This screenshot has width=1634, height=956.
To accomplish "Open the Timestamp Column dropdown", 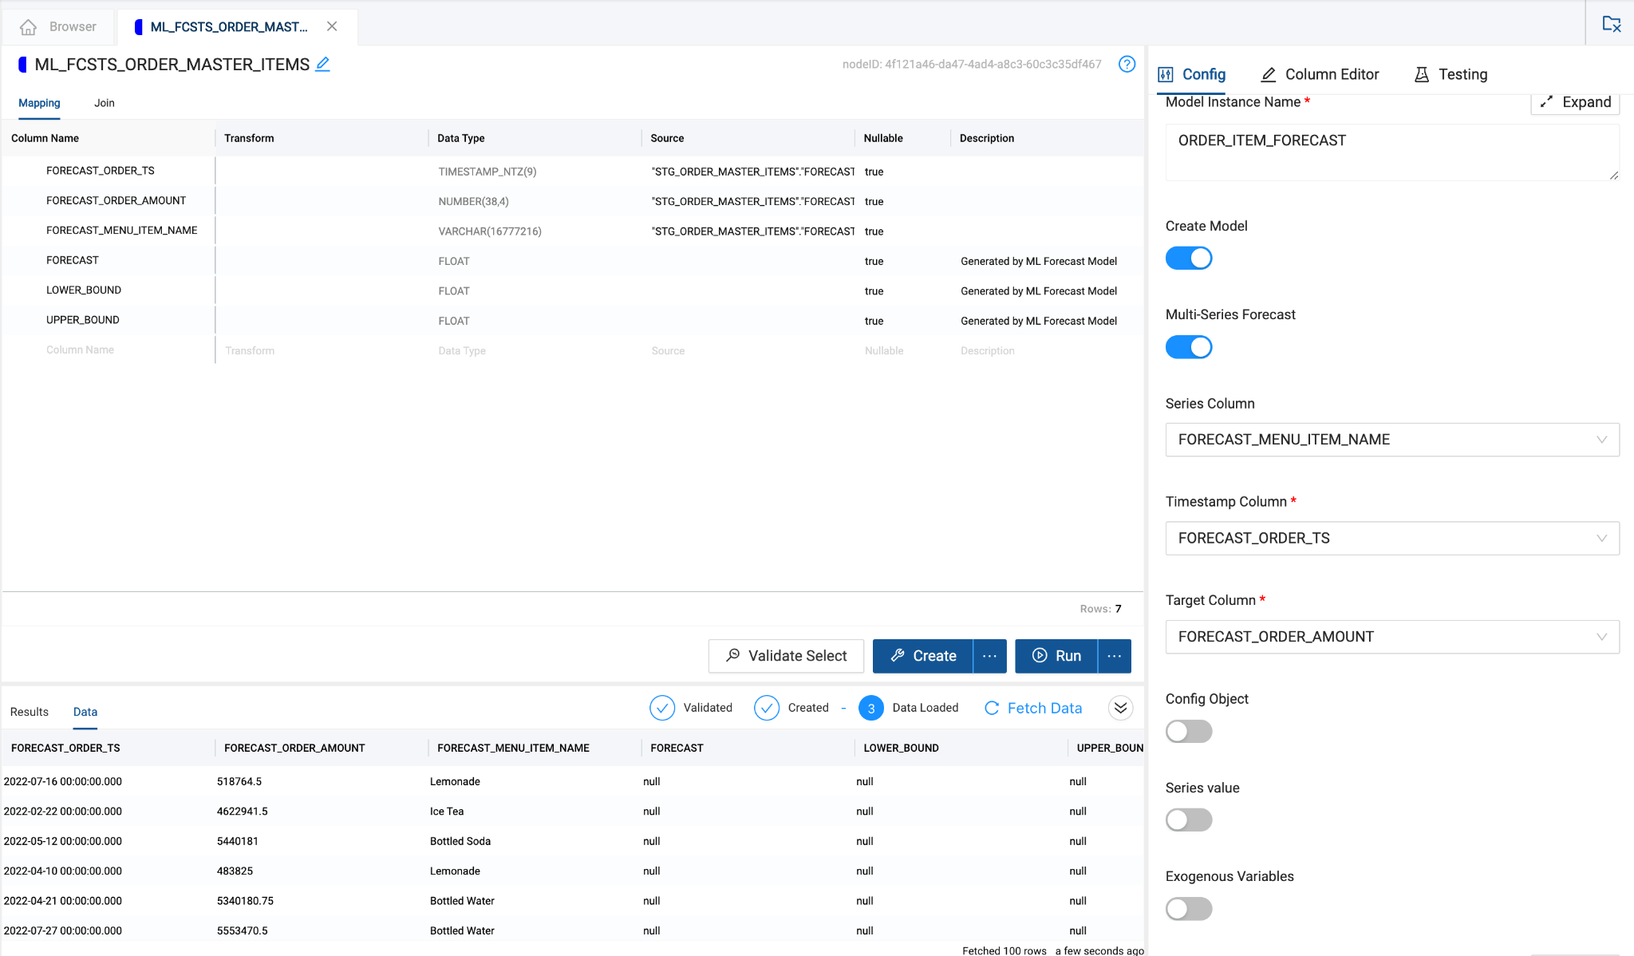I will 1392,539.
